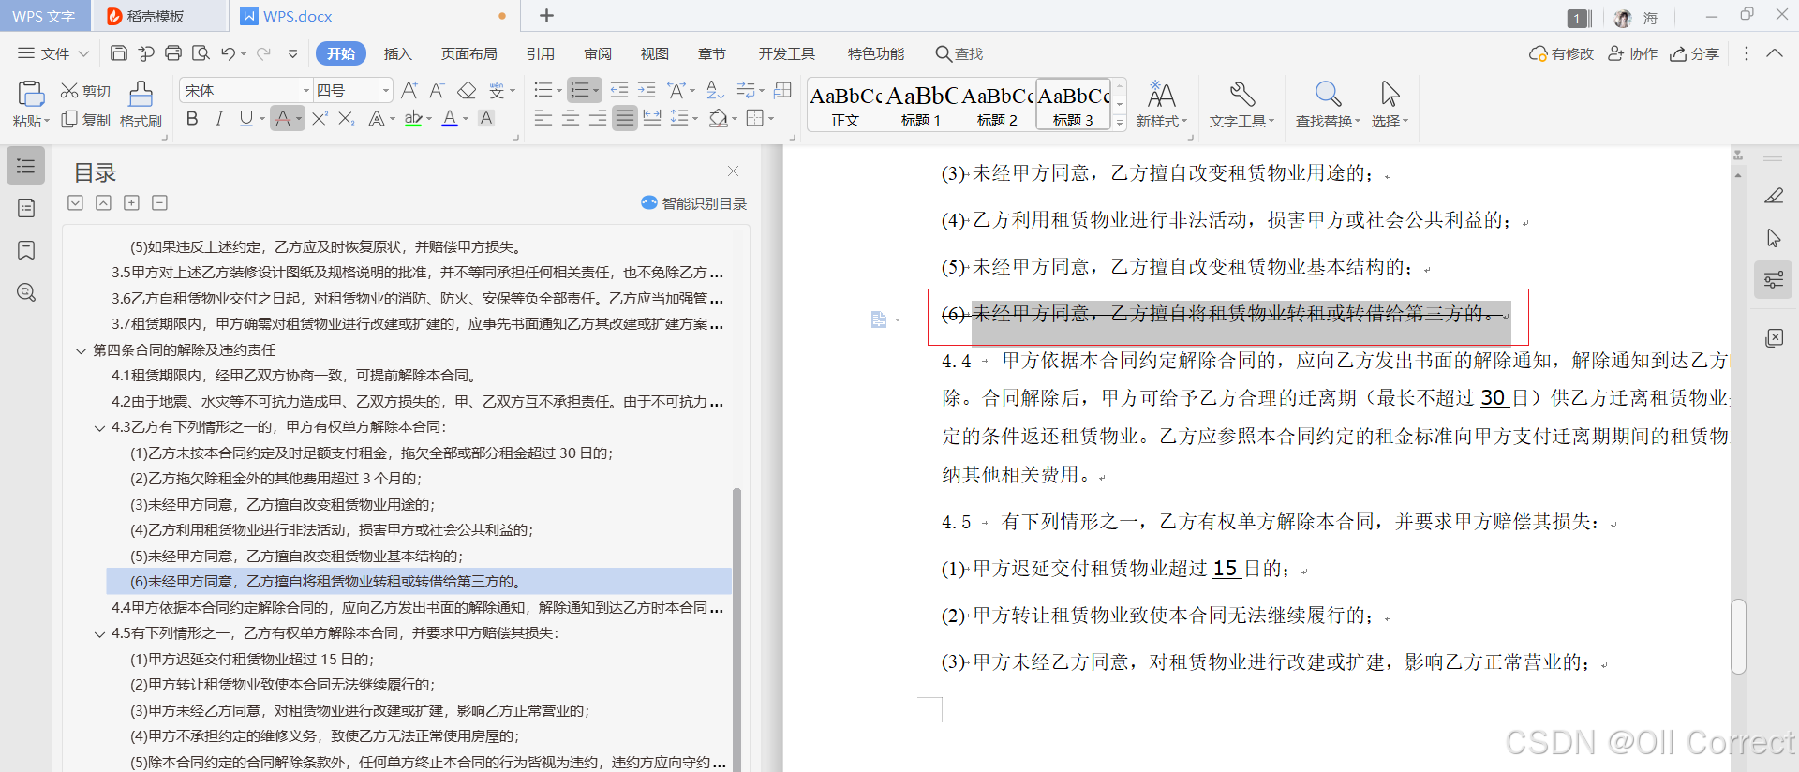Viewport: 1799px width, 772px height.
Task: Click the minus-box icon under 目录 heading
Action: 160,202
